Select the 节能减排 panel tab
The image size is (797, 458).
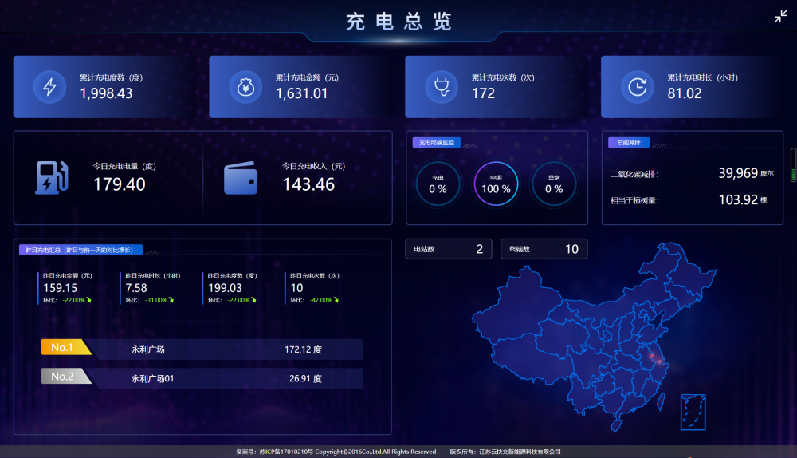[x=629, y=143]
